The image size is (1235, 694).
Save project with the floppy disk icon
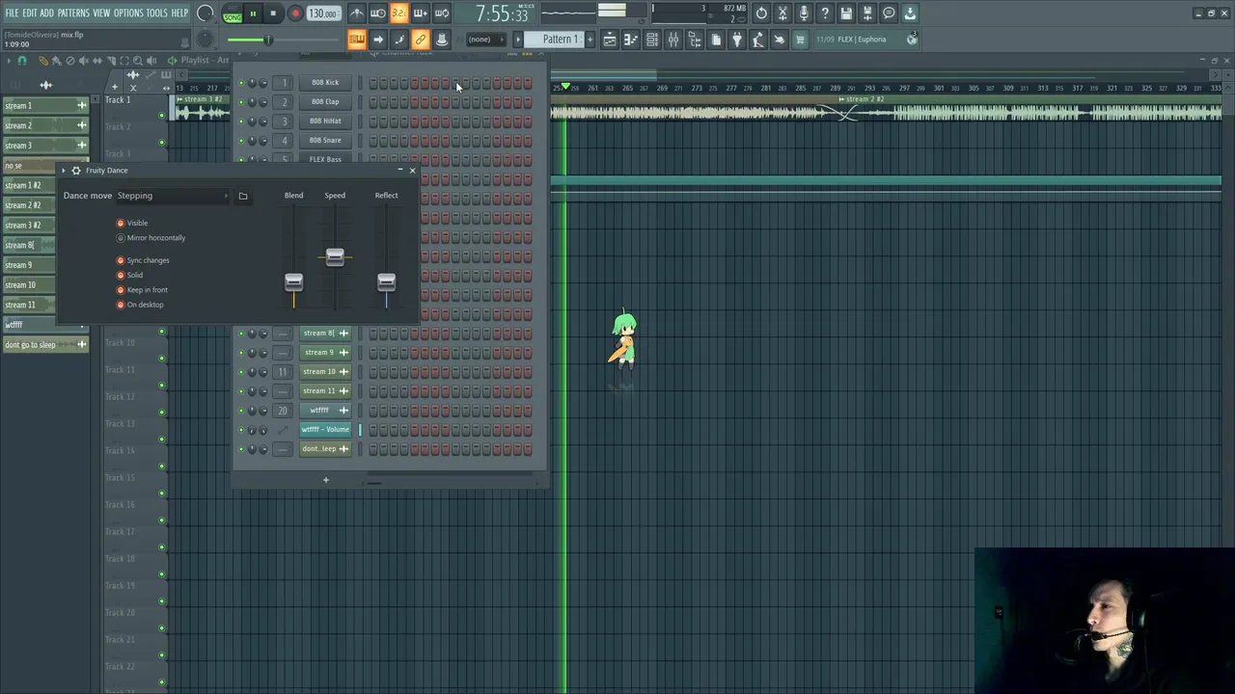tap(846, 13)
